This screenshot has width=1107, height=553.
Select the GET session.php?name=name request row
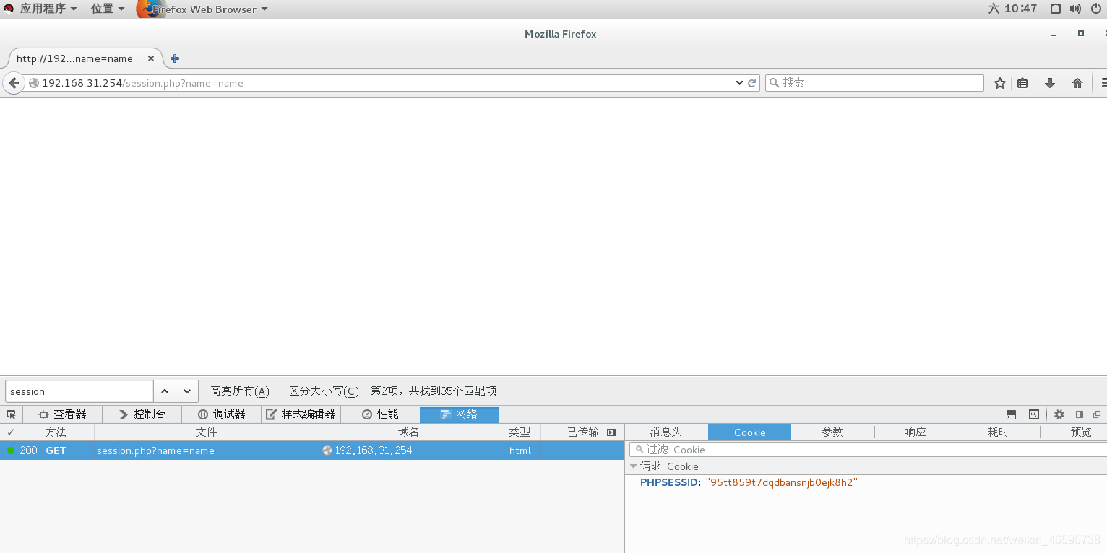[312, 450]
